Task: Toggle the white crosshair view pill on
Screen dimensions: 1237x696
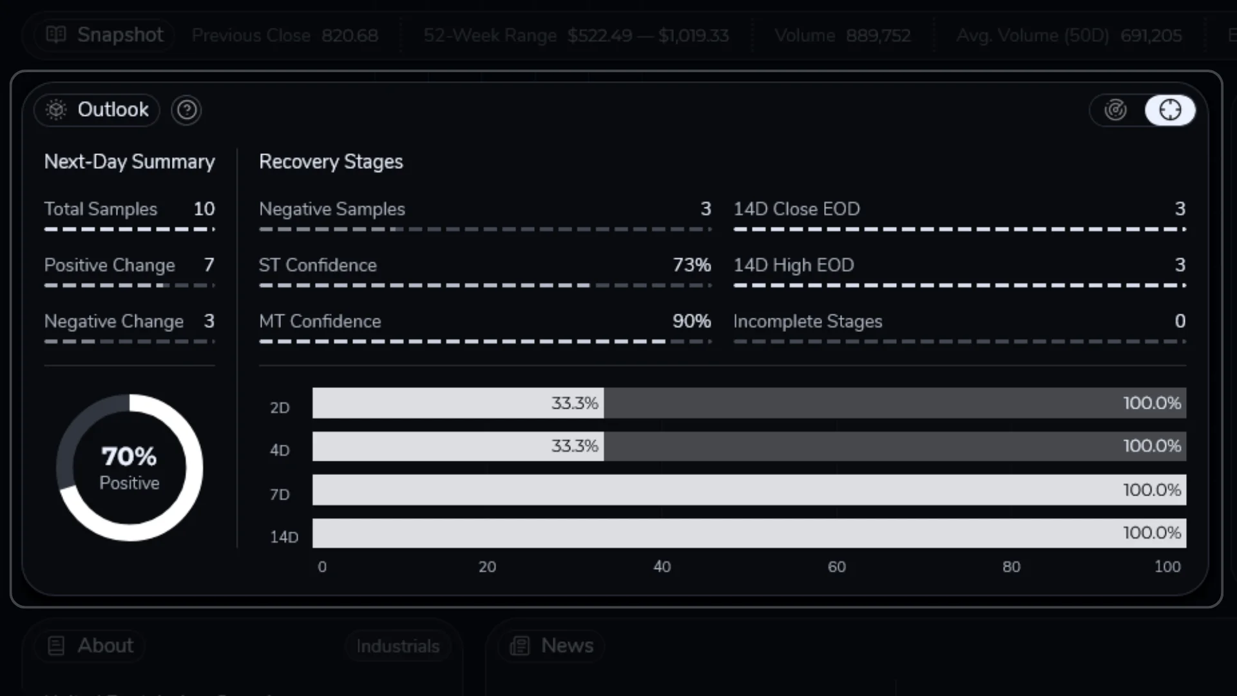Action: 1170,110
